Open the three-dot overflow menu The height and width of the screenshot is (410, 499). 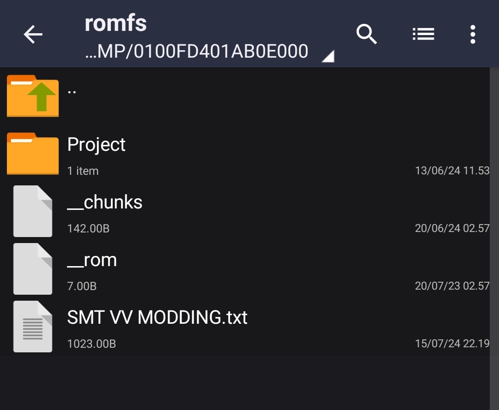(x=473, y=34)
